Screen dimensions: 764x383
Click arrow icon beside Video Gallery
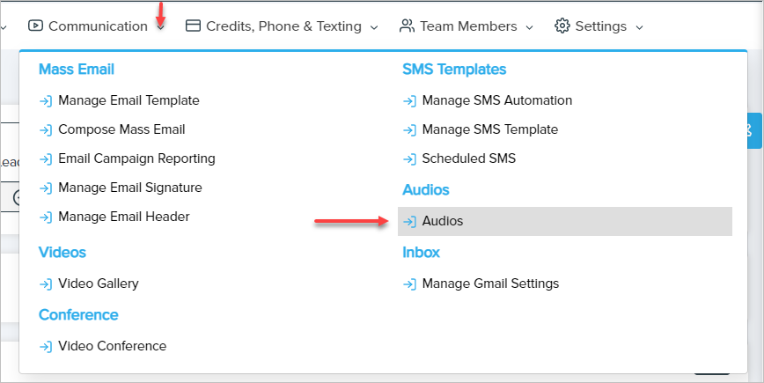click(x=46, y=284)
